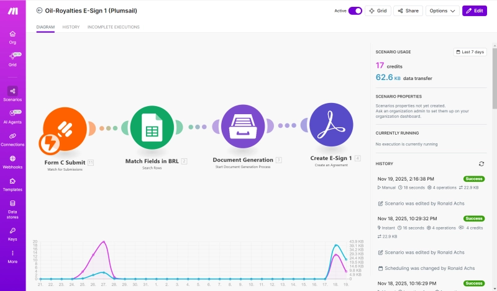Click calendar icon beside Scheduling was changed
This screenshot has height=291, width=497.
point(380,269)
